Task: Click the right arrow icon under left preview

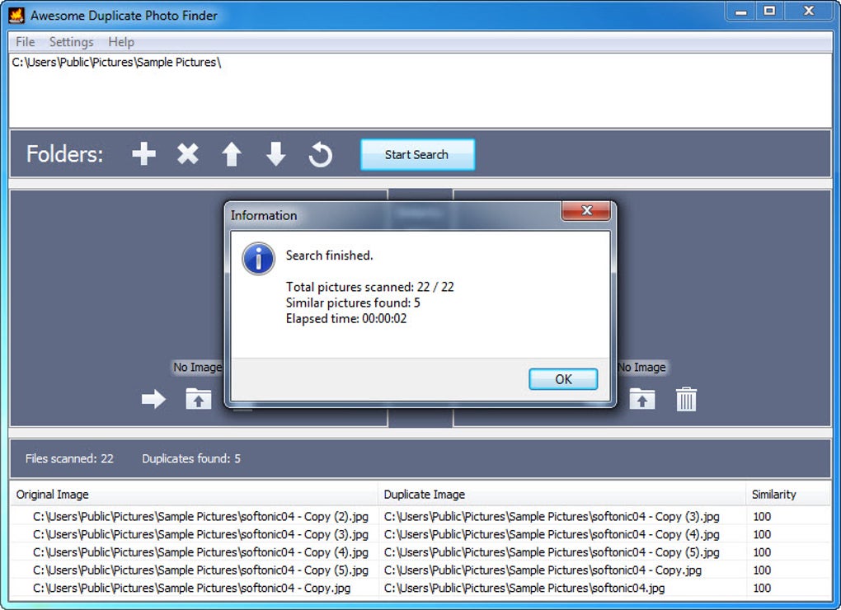Action: [x=153, y=399]
